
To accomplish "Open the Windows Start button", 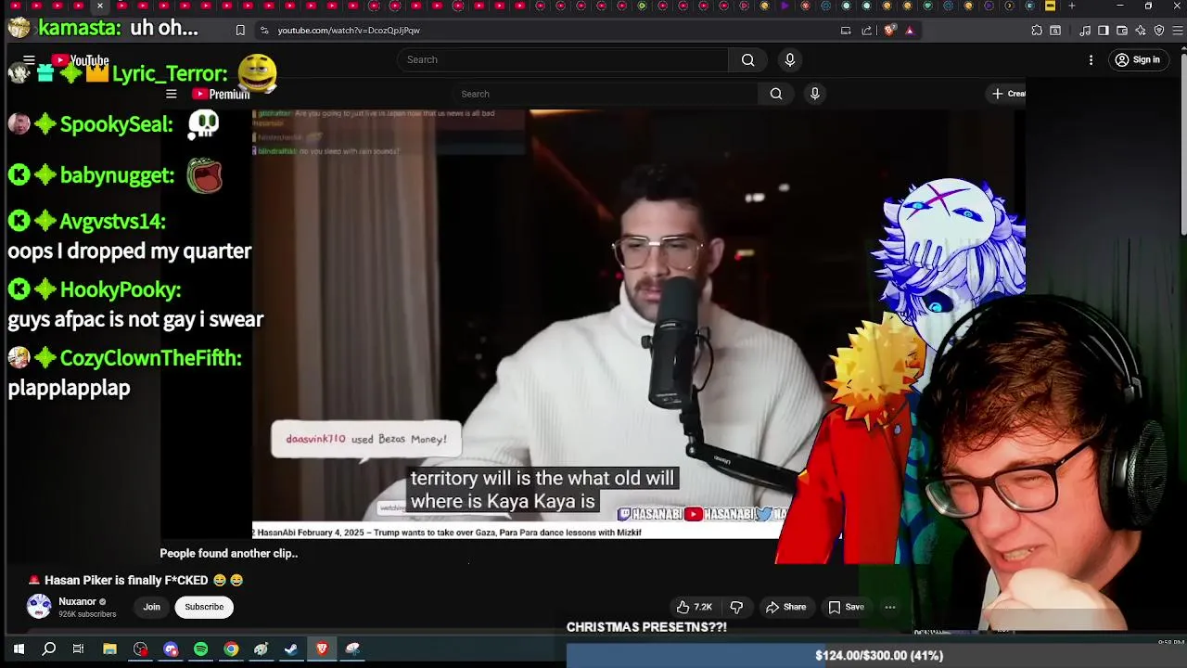I will tap(19, 649).
